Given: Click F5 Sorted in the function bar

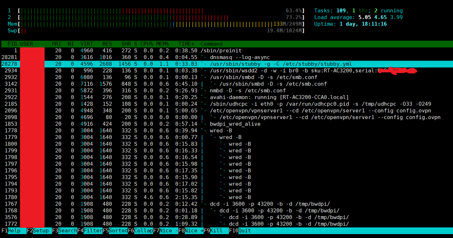Looking at the screenshot, I should (x=115, y=231).
